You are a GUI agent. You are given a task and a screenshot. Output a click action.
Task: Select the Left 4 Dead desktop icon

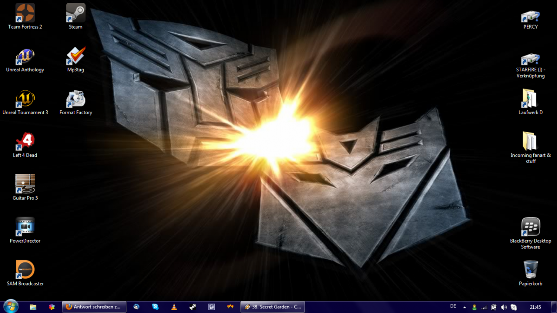point(25,141)
